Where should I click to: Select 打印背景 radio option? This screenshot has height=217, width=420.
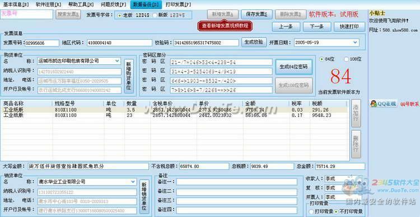pos(311,211)
